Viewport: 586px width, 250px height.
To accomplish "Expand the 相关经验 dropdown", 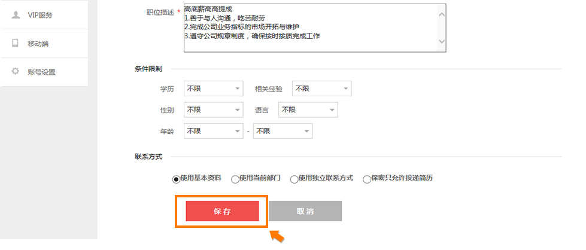I will click(x=322, y=89).
